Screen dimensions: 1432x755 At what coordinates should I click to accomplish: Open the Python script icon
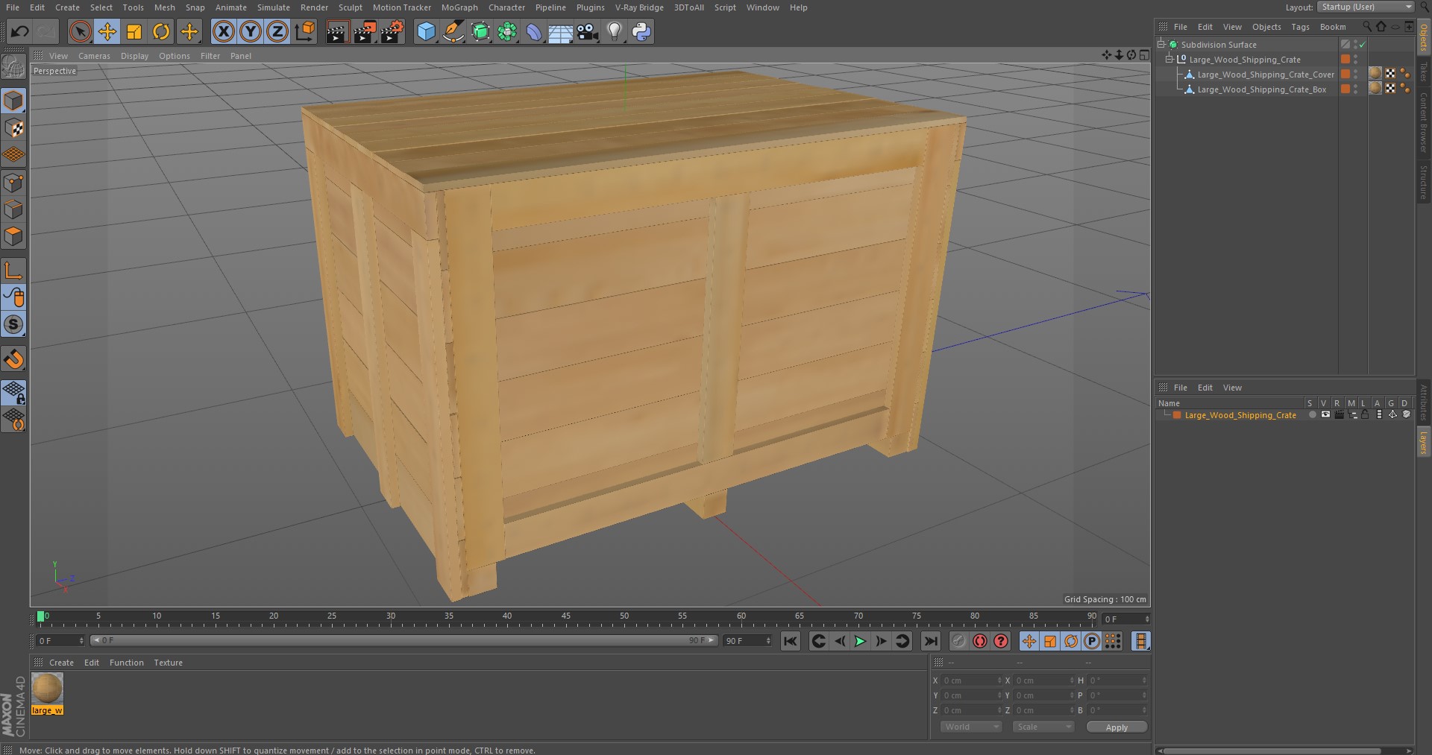641,31
